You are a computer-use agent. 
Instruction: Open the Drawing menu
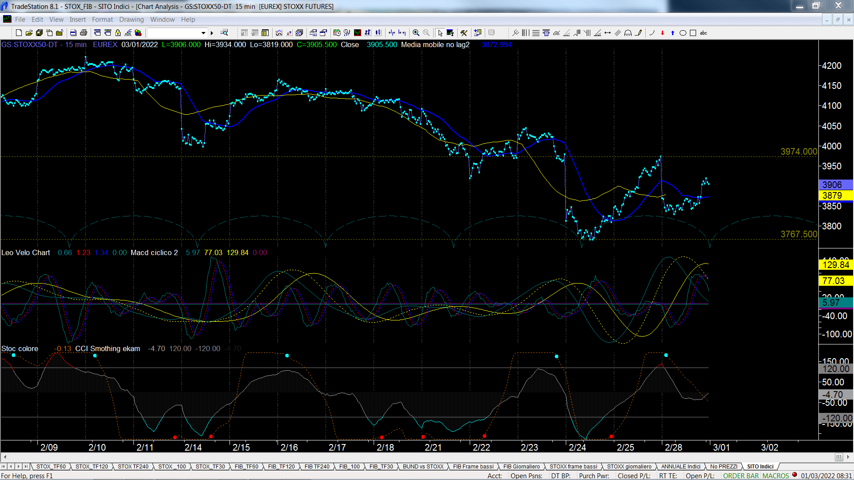click(x=132, y=20)
